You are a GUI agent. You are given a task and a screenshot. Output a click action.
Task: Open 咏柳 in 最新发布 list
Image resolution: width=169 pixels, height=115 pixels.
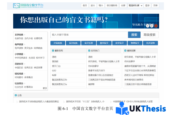click(54, 75)
